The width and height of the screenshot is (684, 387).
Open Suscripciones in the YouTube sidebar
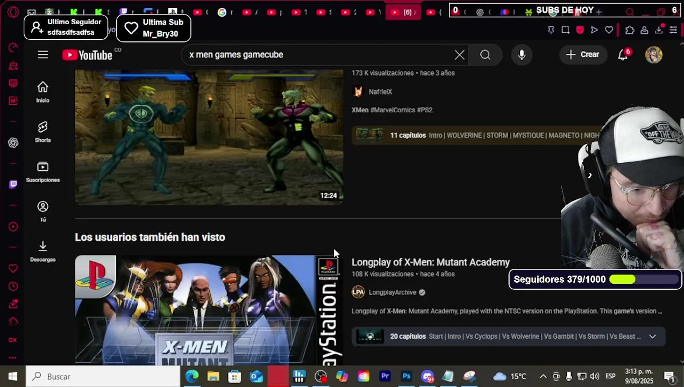pyautogui.click(x=42, y=171)
